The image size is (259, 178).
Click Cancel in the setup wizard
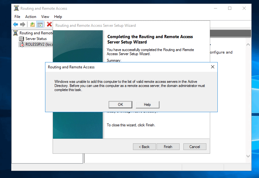(x=194, y=147)
